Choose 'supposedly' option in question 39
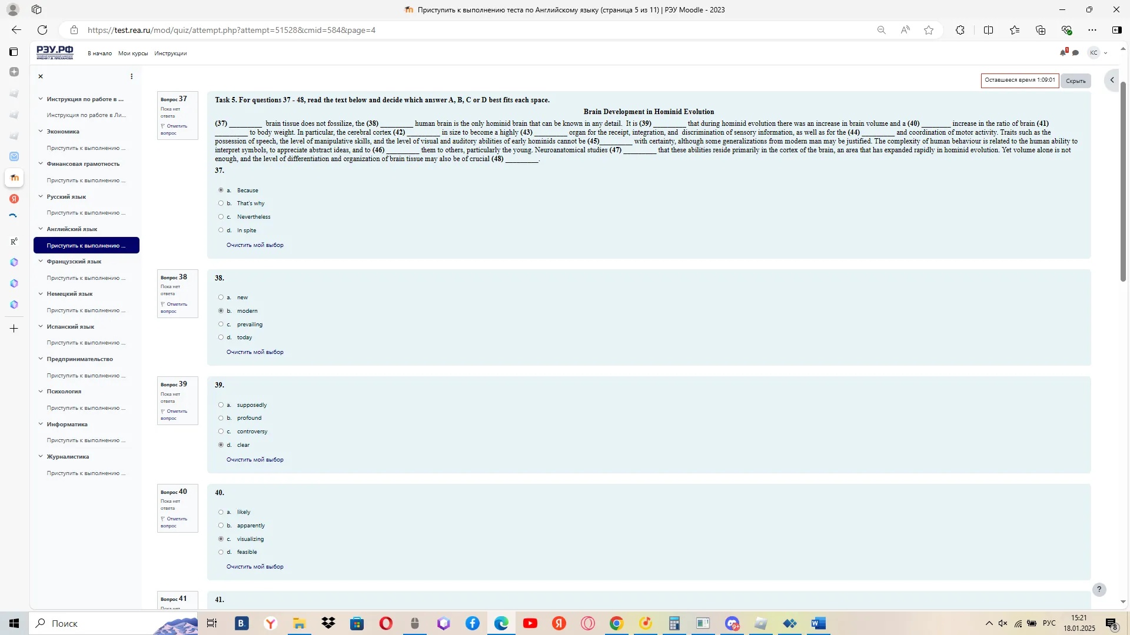Image resolution: width=1130 pixels, height=635 pixels. click(221, 405)
